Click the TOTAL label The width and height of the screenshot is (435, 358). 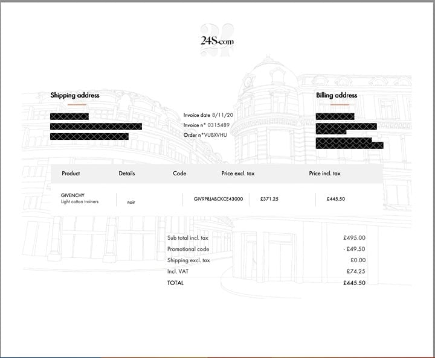[x=175, y=283]
